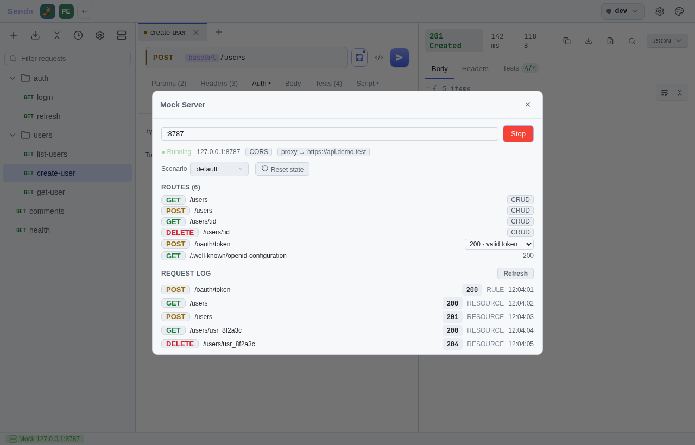Create new request with sidebar plus icon
This screenshot has width=695, height=445.
[x=14, y=35]
